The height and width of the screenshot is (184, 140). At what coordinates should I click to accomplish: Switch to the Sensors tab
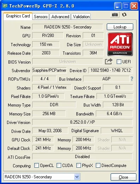41,17
